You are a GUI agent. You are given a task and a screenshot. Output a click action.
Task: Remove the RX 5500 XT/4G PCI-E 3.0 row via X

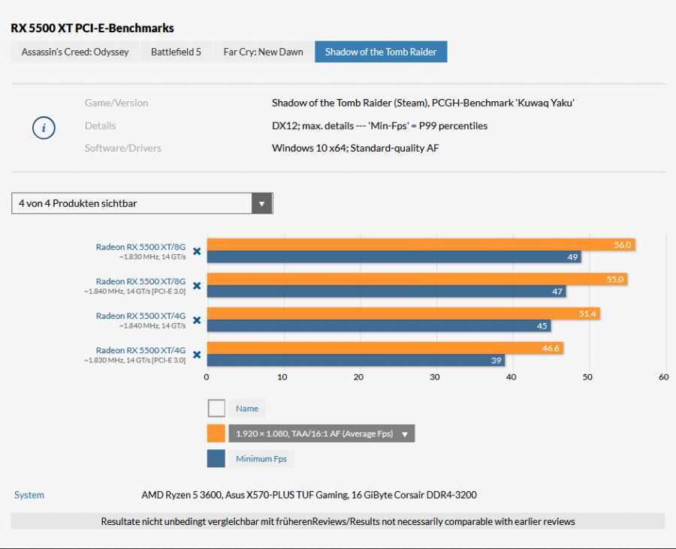tap(197, 354)
